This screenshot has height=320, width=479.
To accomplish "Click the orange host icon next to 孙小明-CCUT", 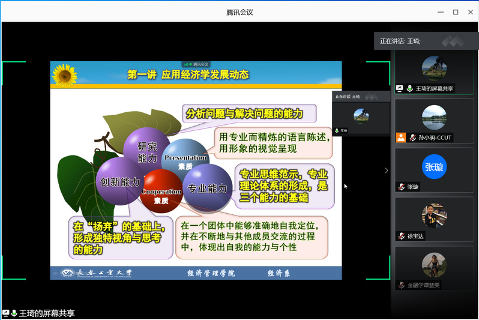I will click(400, 137).
